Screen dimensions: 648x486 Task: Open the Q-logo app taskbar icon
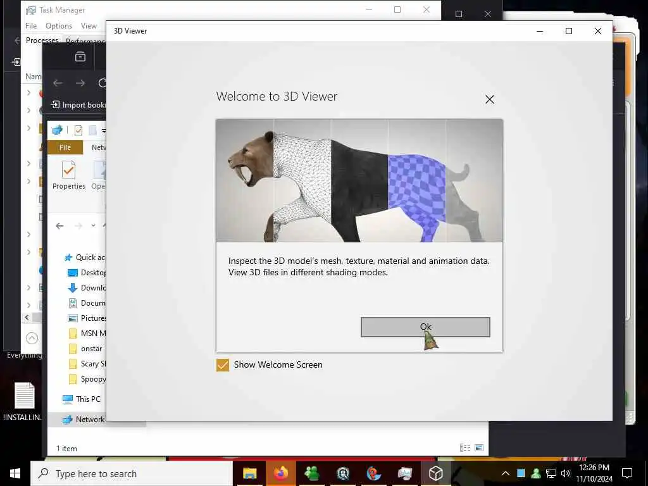click(342, 473)
